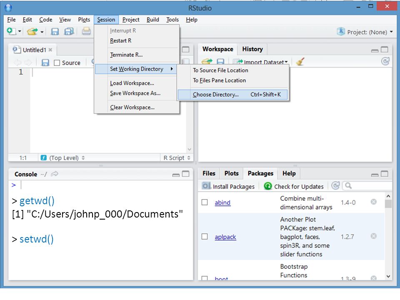Refresh the Workspace pane
The height and width of the screenshot is (300, 400).
[385, 61]
